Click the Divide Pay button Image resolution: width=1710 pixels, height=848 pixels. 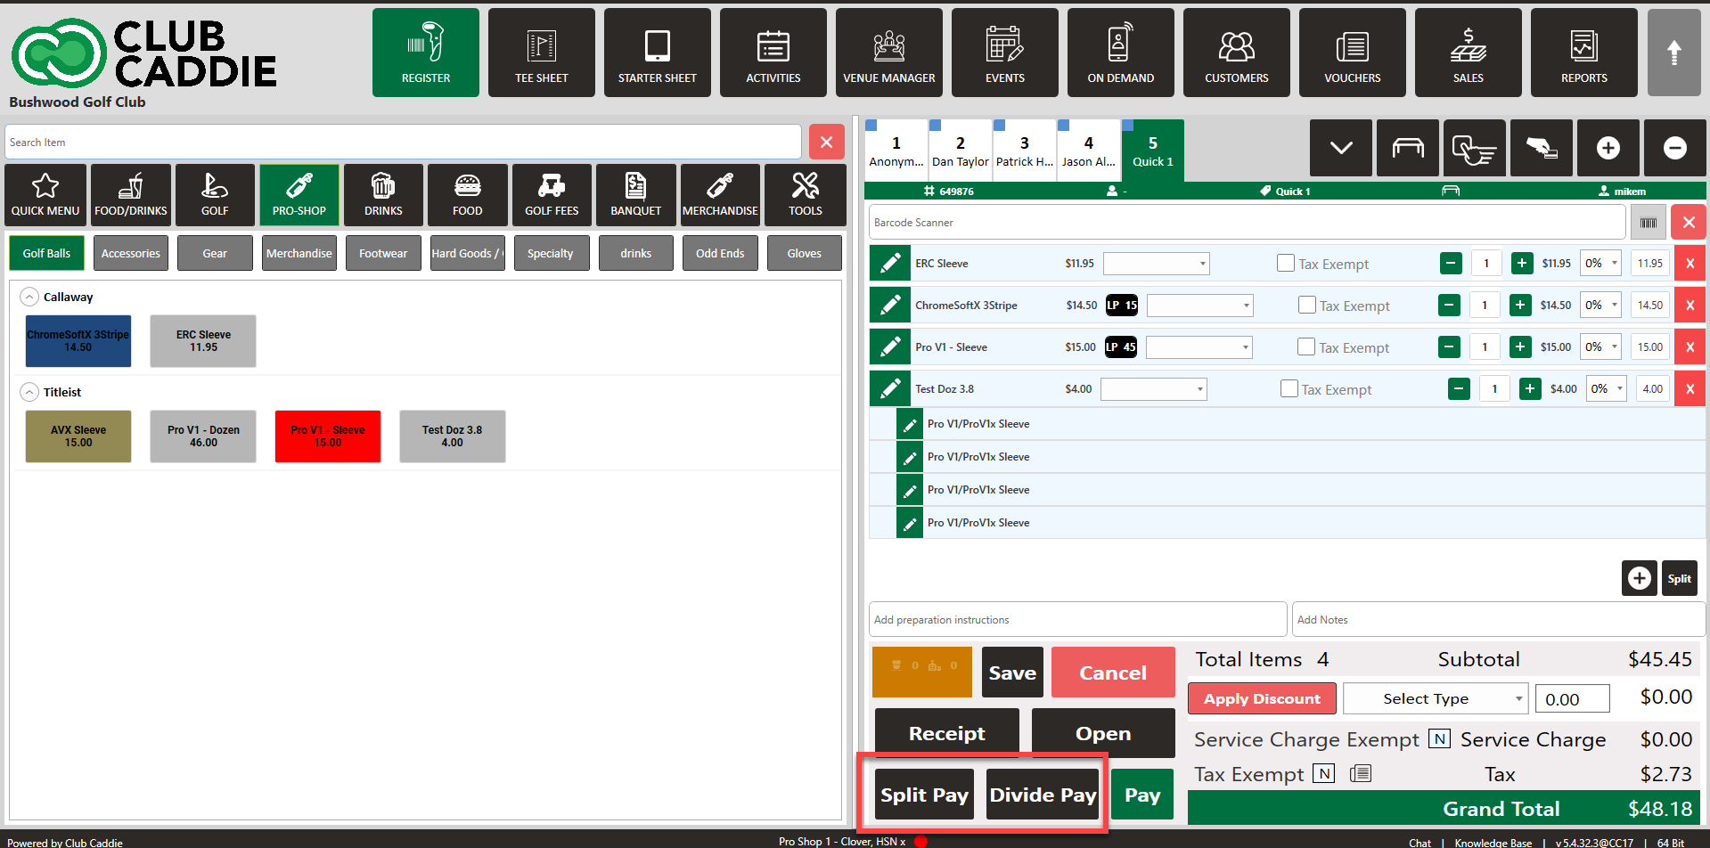tap(1043, 795)
